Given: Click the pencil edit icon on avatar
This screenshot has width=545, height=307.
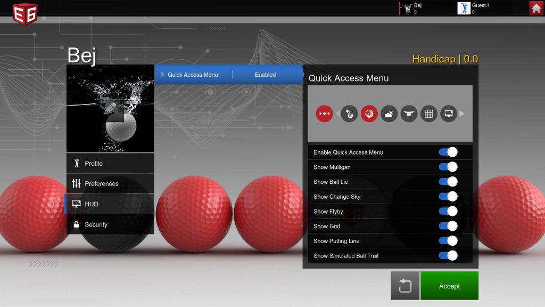Looking at the screenshot, I should (110, 108).
